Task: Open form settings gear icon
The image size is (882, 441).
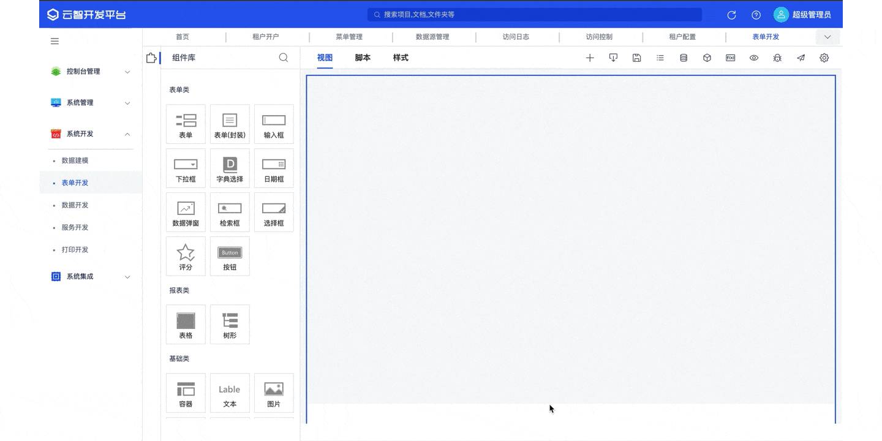Action: click(x=824, y=58)
